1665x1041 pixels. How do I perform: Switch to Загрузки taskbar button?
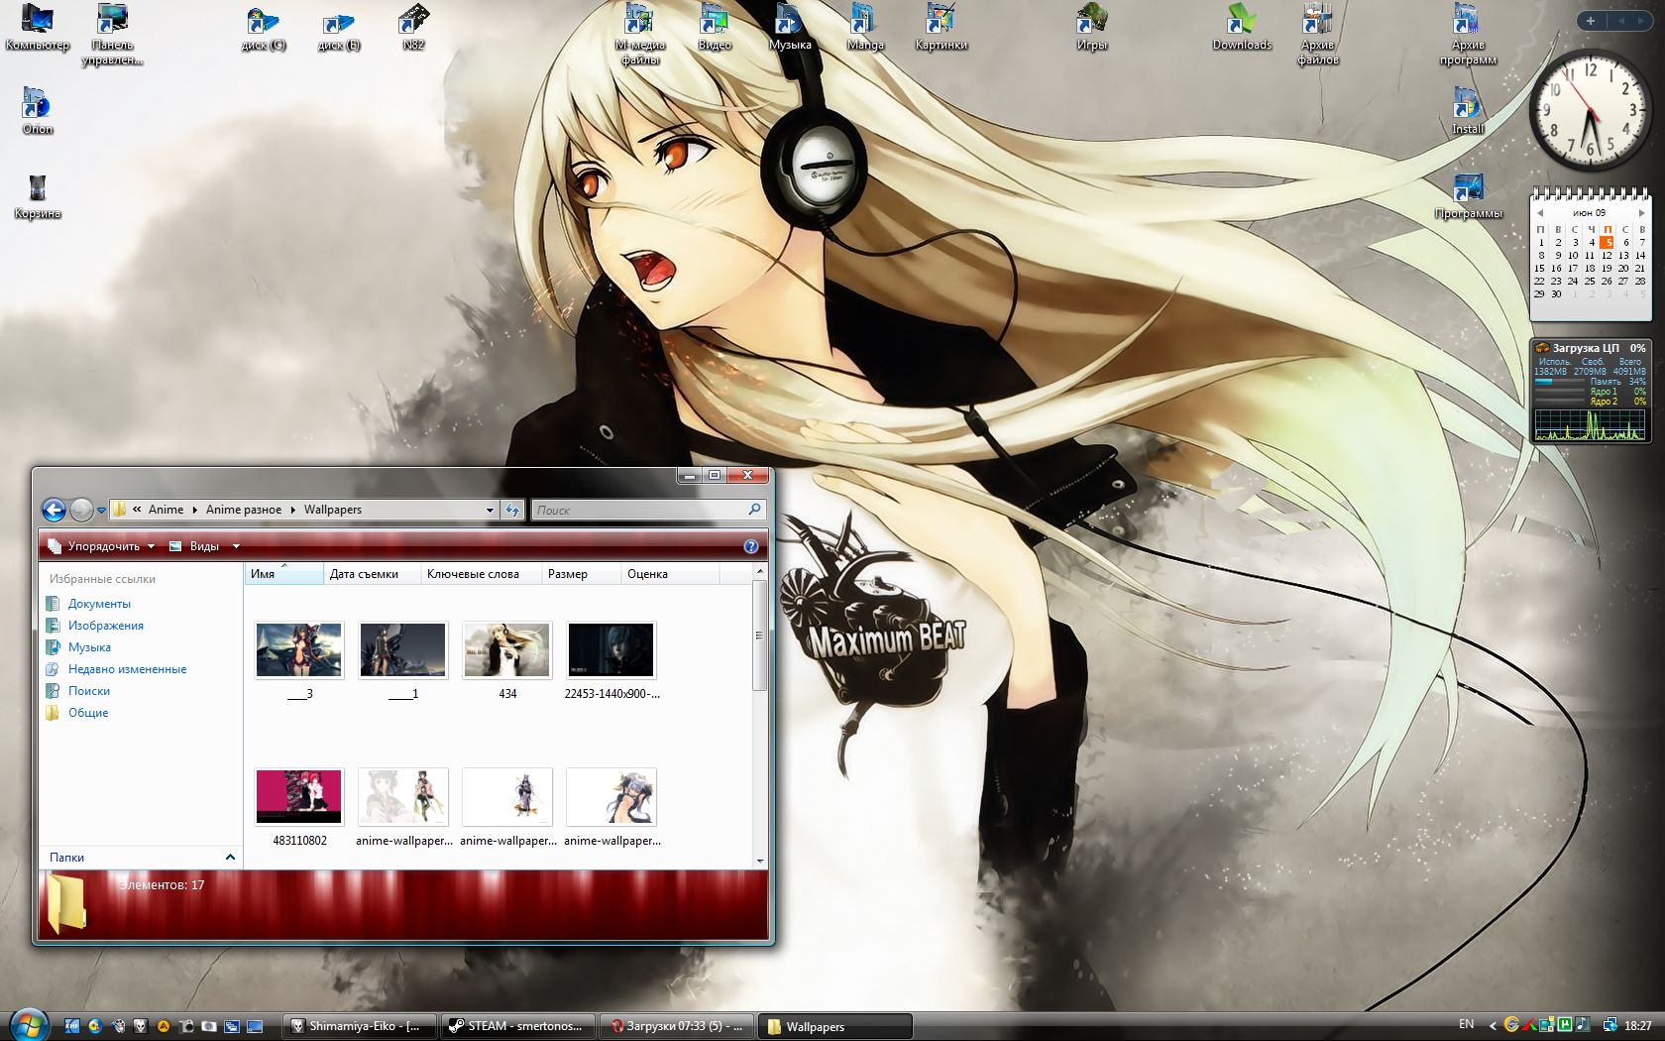coord(677,1026)
